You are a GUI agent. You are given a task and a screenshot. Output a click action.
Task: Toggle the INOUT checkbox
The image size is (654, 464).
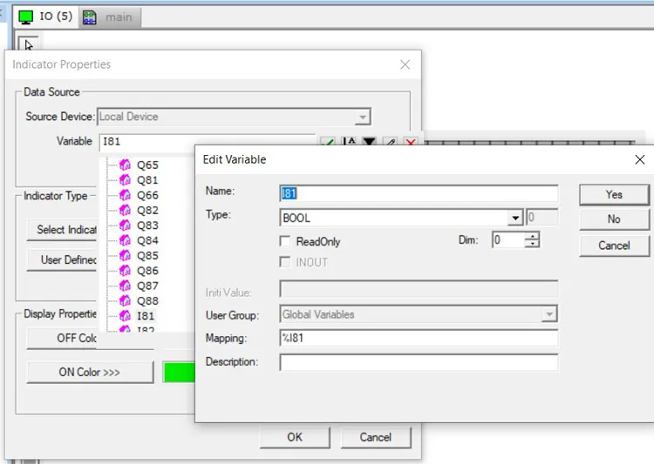pos(285,262)
